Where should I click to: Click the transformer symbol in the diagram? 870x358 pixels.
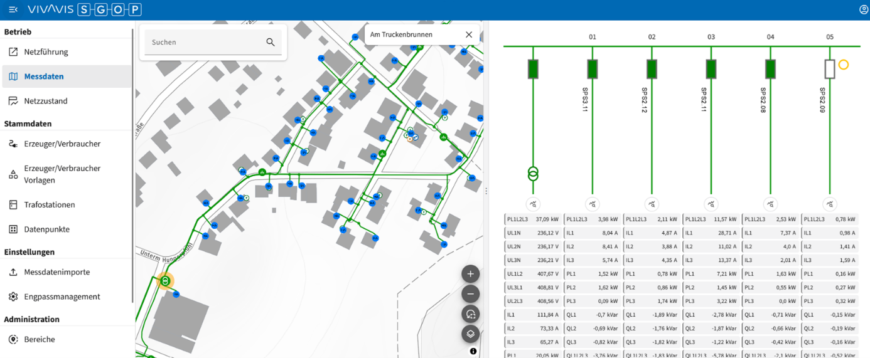(533, 174)
